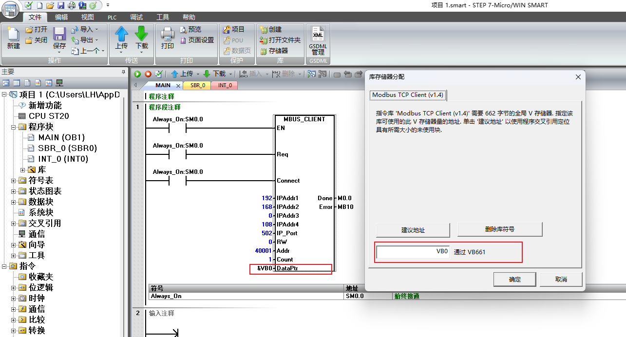This screenshot has width=626, height=337.
Task: Click the 打印 printer icon
Action: click(168, 38)
